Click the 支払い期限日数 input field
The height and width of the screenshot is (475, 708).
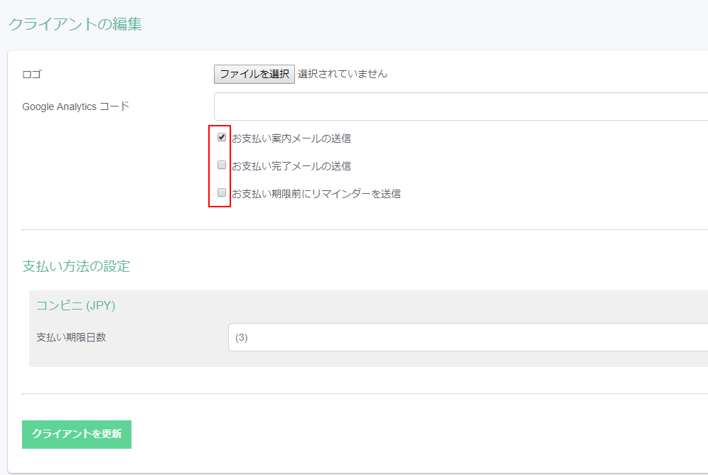468,337
